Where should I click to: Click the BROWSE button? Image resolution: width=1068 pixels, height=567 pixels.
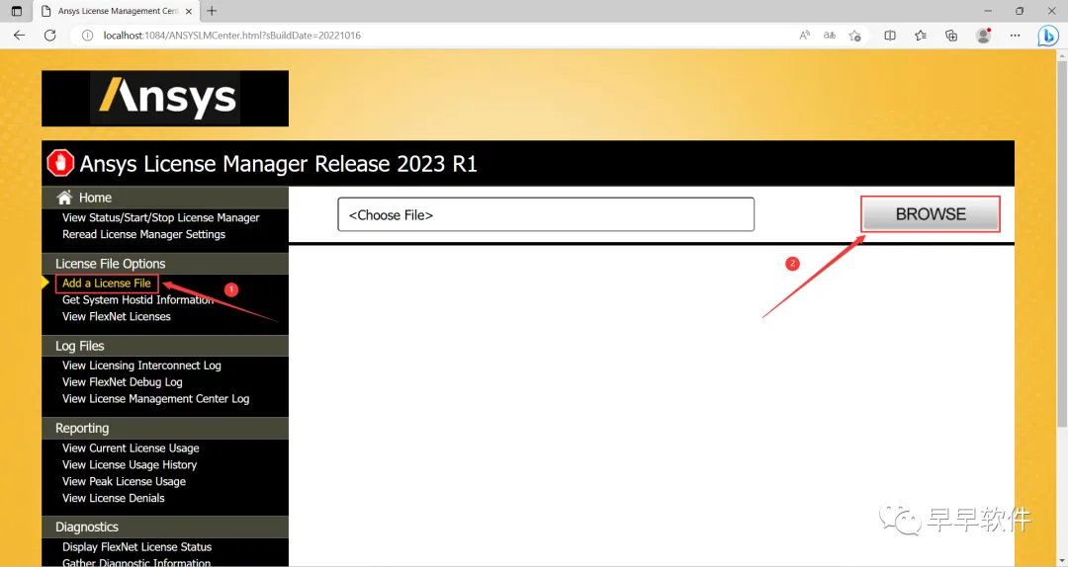click(x=931, y=214)
